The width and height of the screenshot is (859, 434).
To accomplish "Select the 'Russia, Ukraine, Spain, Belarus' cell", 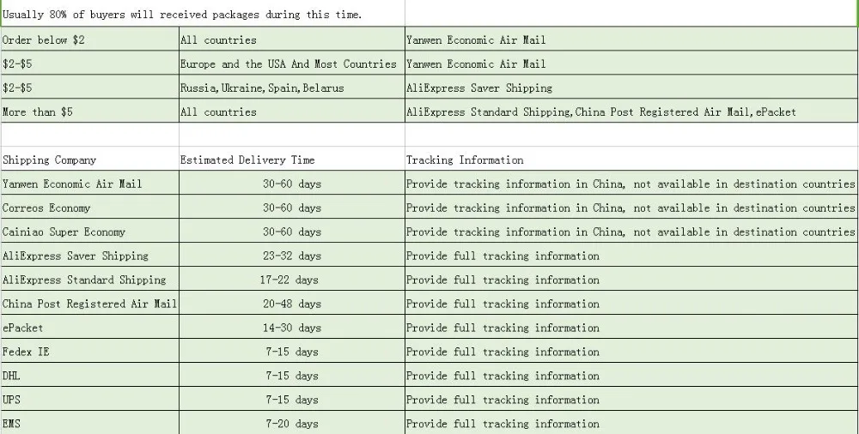I will click(292, 87).
